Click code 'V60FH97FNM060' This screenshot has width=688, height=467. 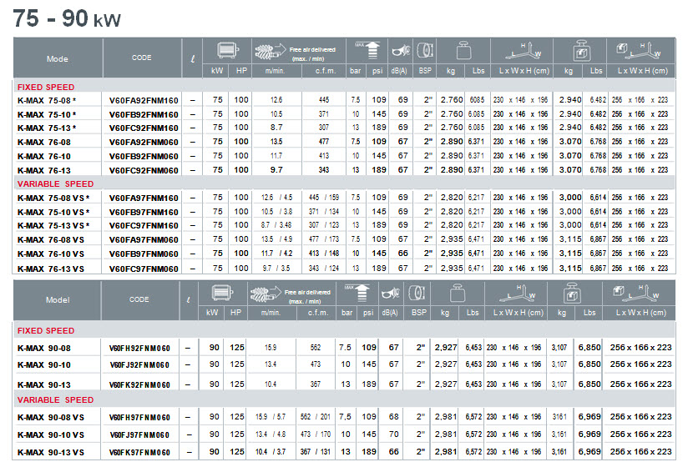pos(139,418)
